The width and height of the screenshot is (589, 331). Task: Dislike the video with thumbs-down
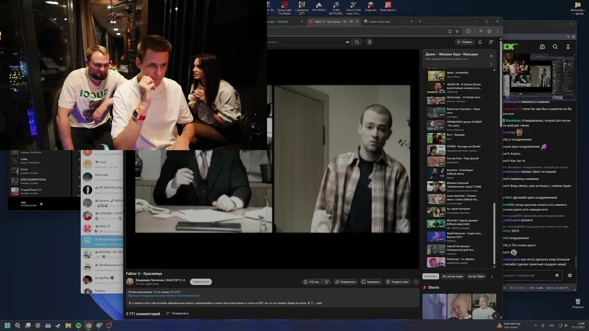click(x=327, y=281)
